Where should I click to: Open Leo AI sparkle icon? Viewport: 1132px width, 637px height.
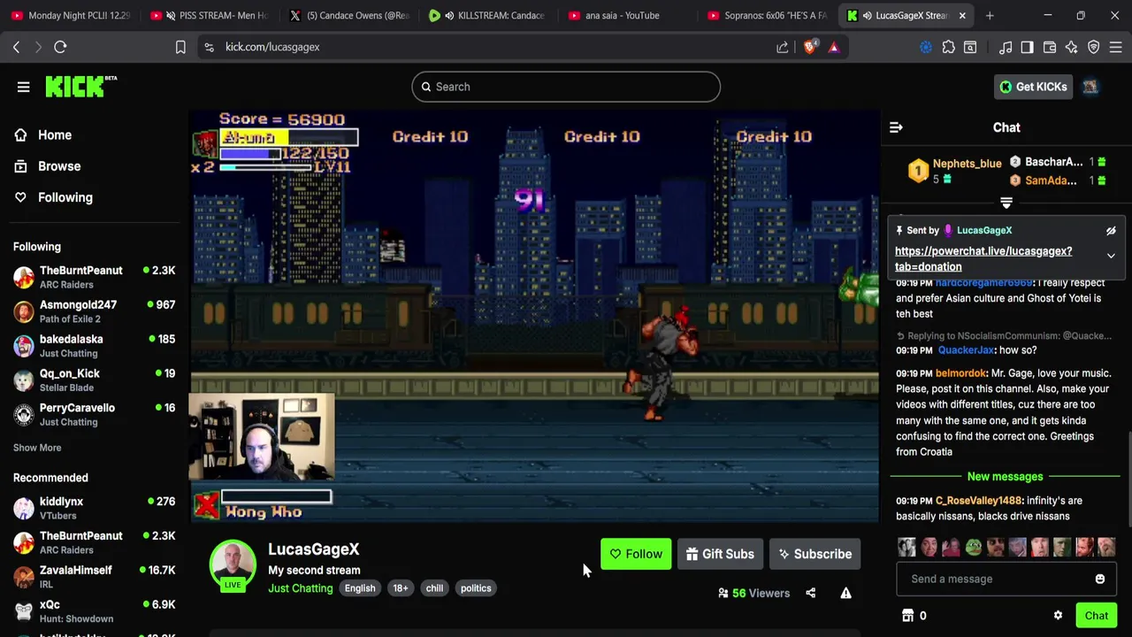1072,47
